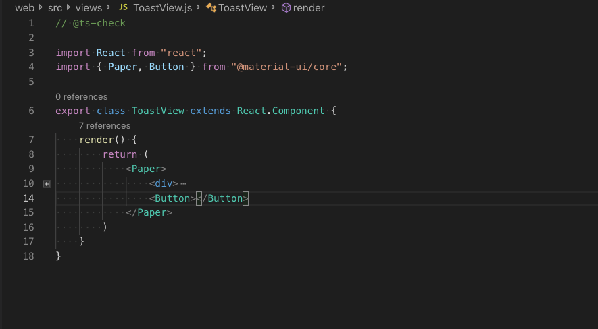Select the "src" breadcrumb folder
Viewport: 598px width, 329px height.
point(55,8)
